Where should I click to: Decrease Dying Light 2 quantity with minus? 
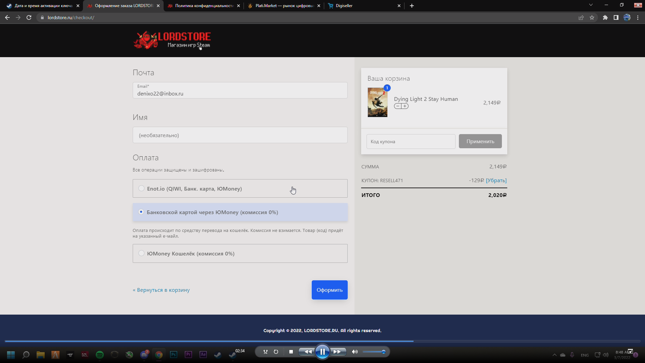[398, 106]
